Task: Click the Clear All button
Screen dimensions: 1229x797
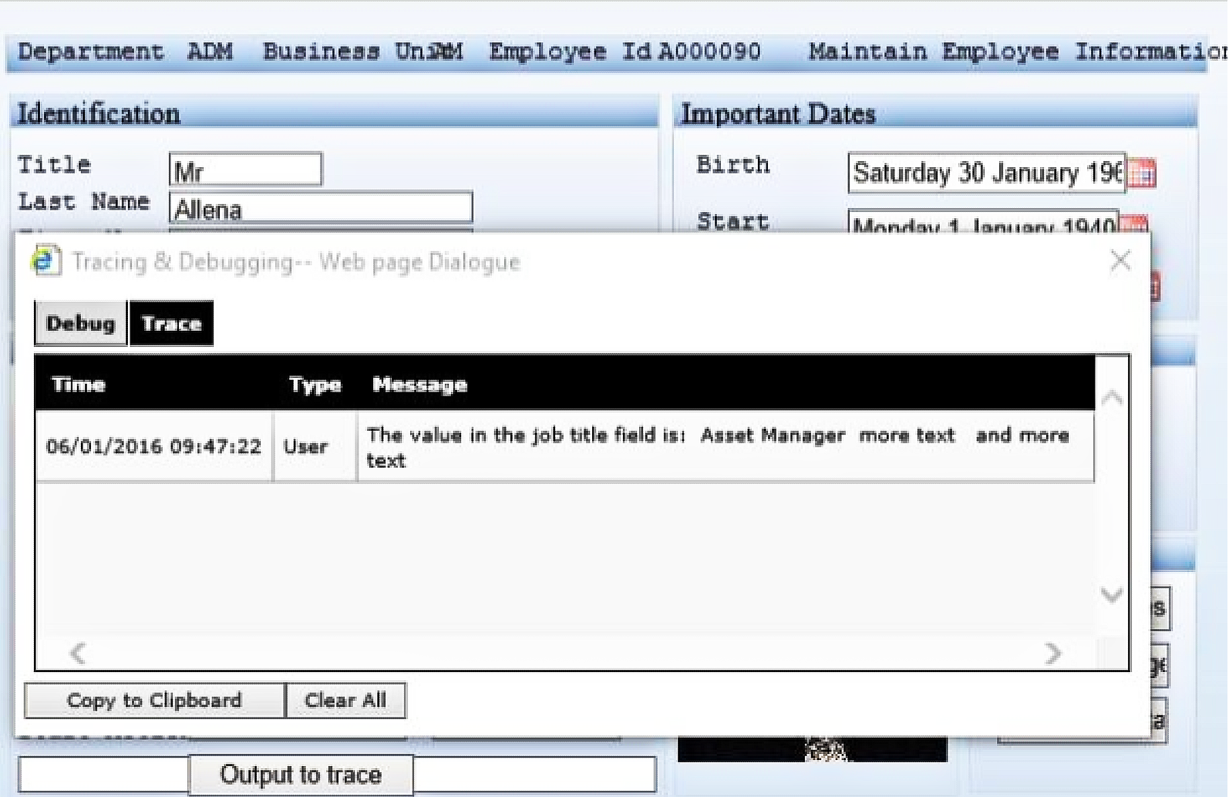Action: coord(345,701)
